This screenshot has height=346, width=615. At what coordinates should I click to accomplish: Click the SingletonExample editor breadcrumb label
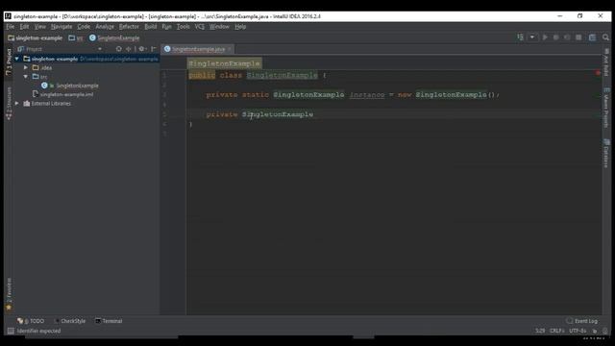[224, 63]
